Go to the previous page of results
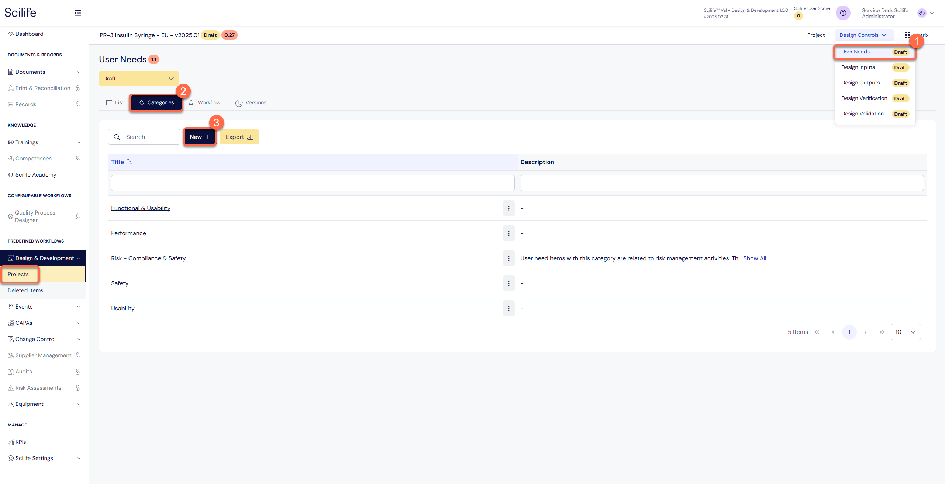Image resolution: width=945 pixels, height=484 pixels. click(x=833, y=332)
